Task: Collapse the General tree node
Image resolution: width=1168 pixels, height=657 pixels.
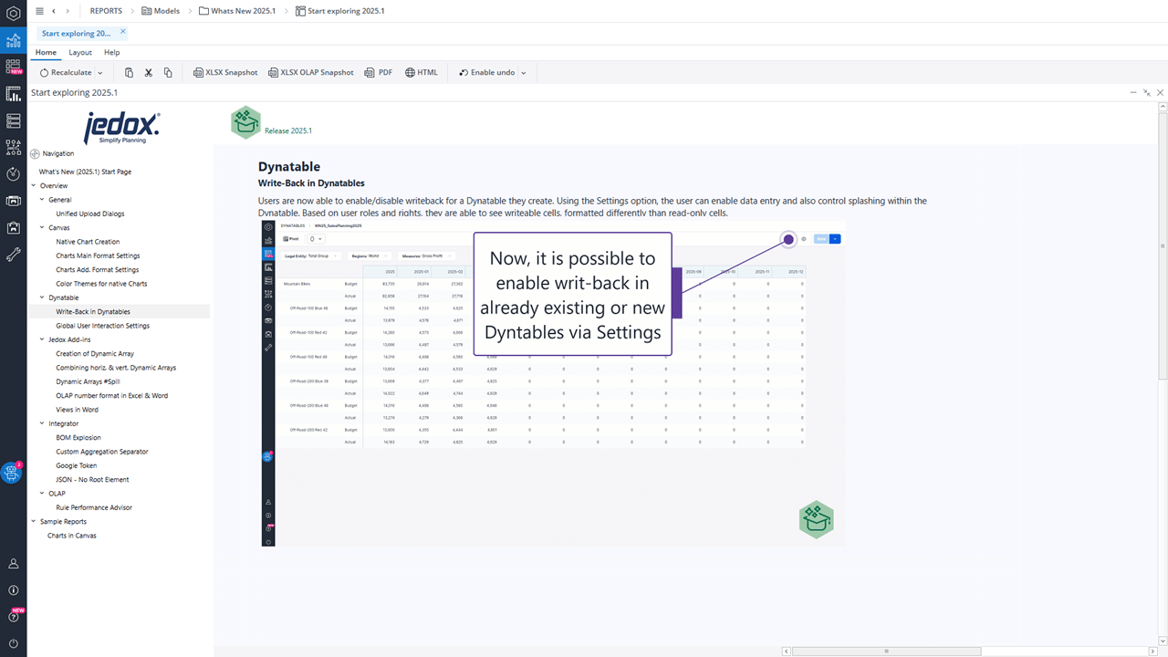Action: (41, 199)
